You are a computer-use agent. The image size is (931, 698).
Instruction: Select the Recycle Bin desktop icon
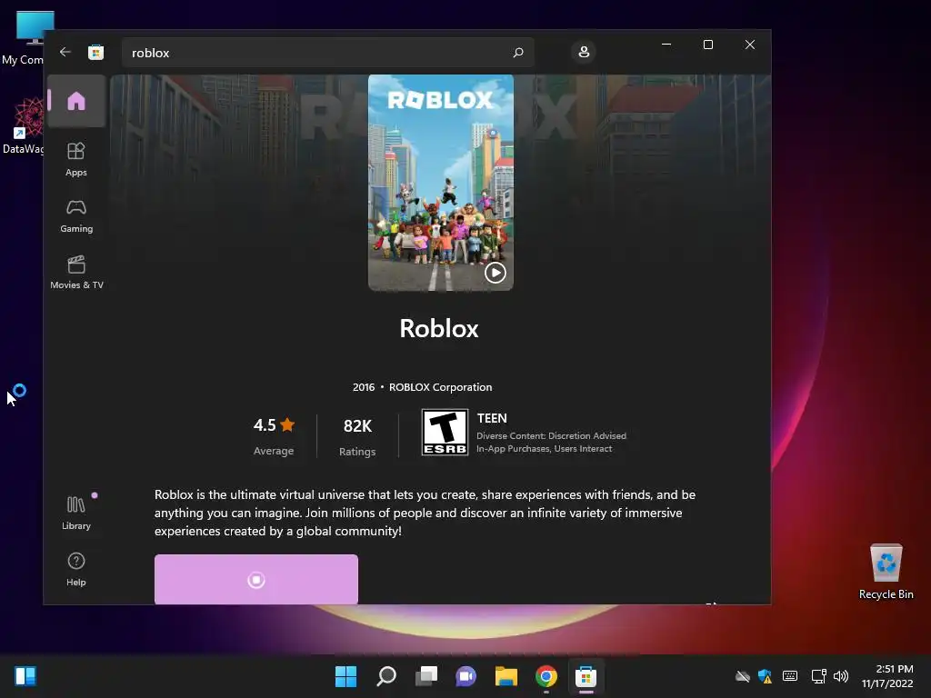tap(886, 572)
